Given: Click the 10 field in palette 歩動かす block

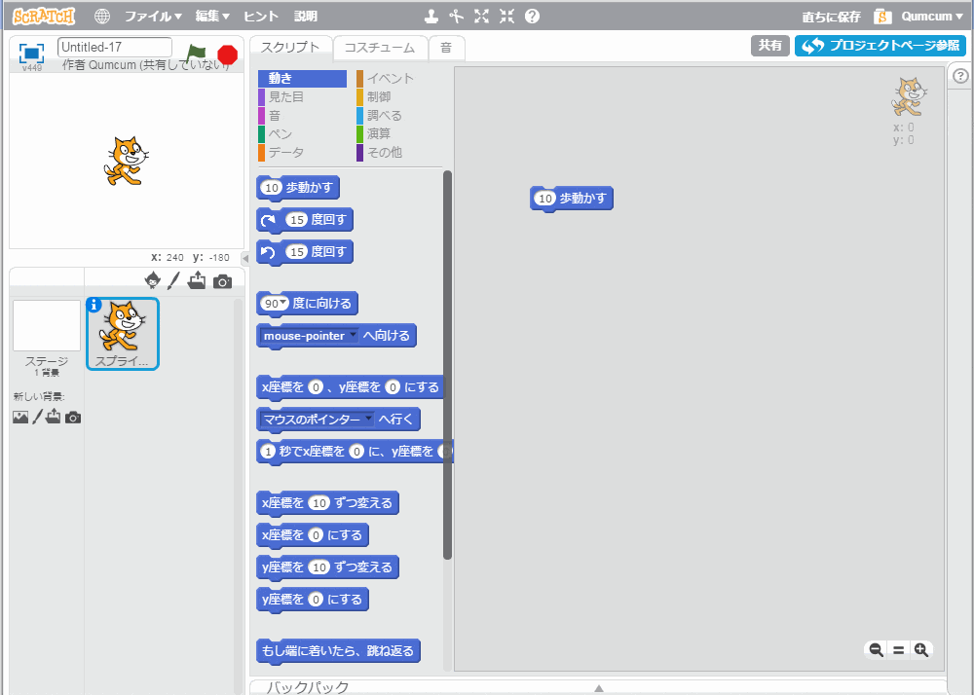Looking at the screenshot, I should (272, 188).
